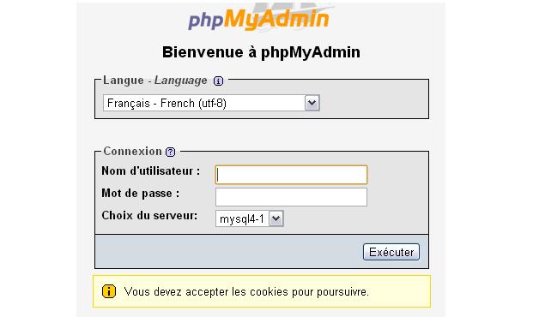Click the yellow info icon in cookie warning
The image size is (533, 317).
coord(109,291)
